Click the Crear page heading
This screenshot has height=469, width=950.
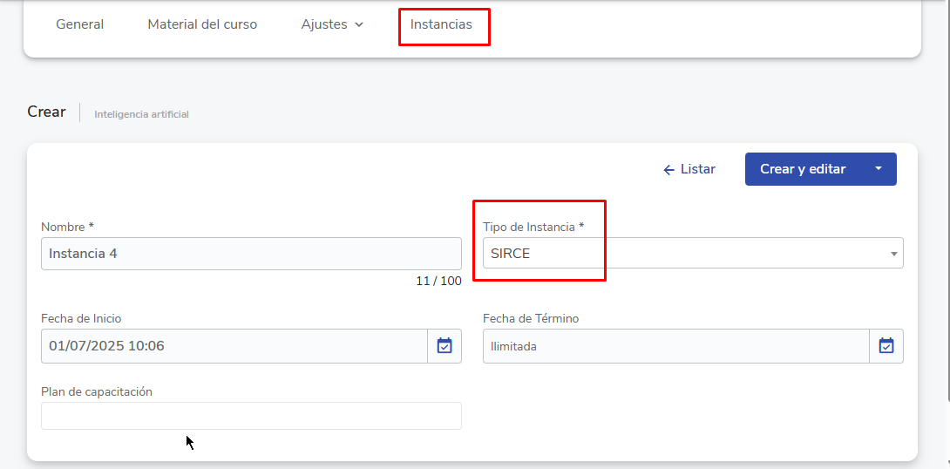click(46, 112)
